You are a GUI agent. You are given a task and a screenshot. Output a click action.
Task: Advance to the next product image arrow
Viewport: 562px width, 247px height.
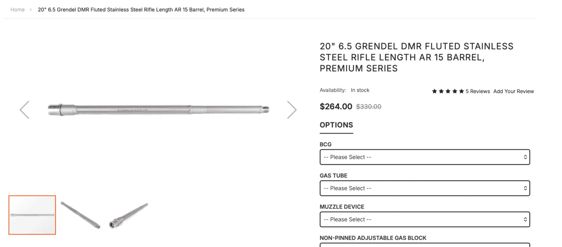292,110
